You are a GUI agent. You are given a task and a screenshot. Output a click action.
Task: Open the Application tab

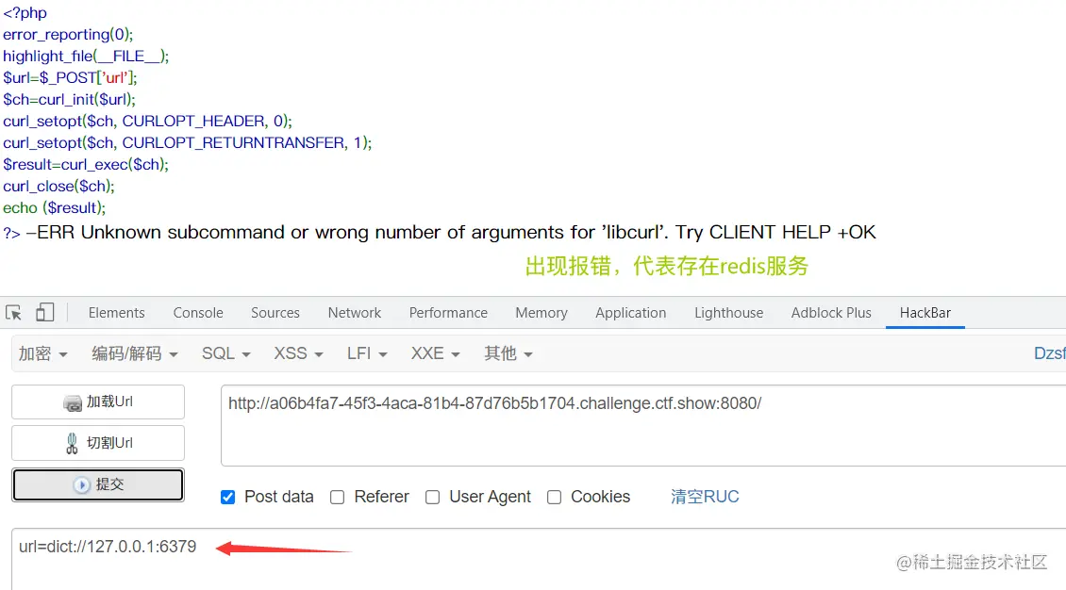tap(631, 313)
